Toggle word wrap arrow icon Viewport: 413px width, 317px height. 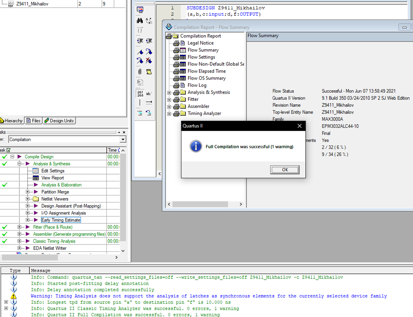149,103
